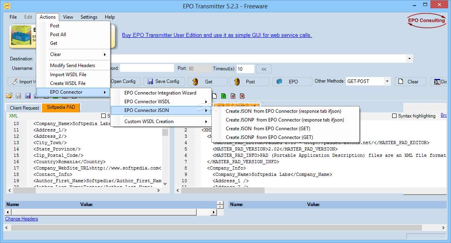
Task: Choose Get from the Actions menu
Action: click(74, 43)
